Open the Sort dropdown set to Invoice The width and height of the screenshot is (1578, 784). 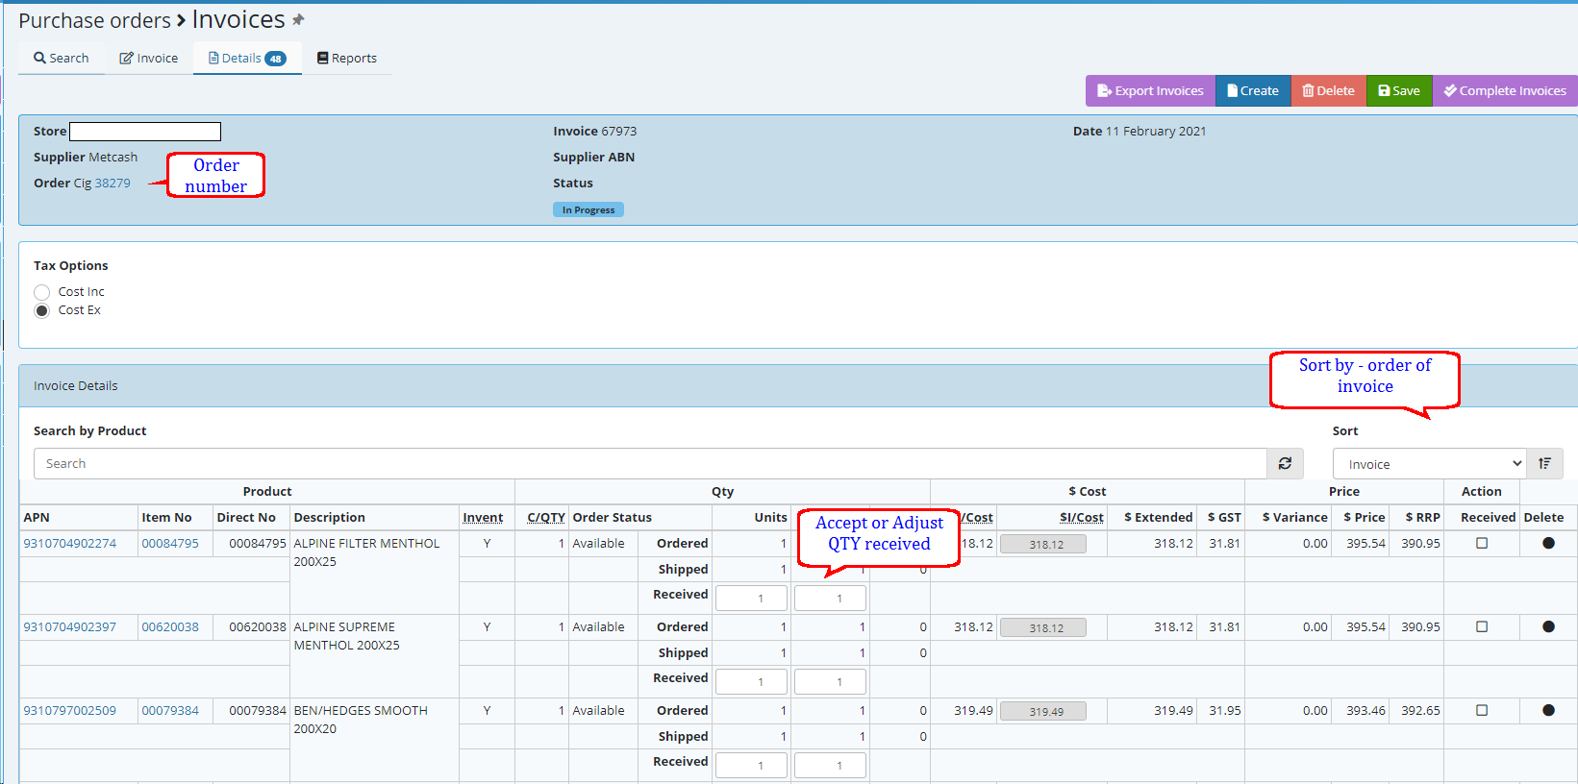click(1429, 463)
